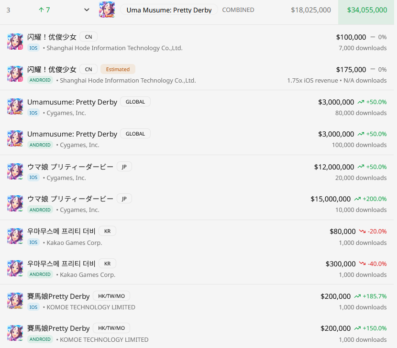Image resolution: width=397 pixels, height=348 pixels.
Task: Open the HK/TW/MO Android app icon
Action: pos(15,333)
